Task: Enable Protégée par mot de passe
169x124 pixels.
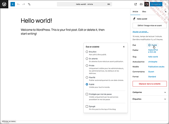Action: (87, 94)
